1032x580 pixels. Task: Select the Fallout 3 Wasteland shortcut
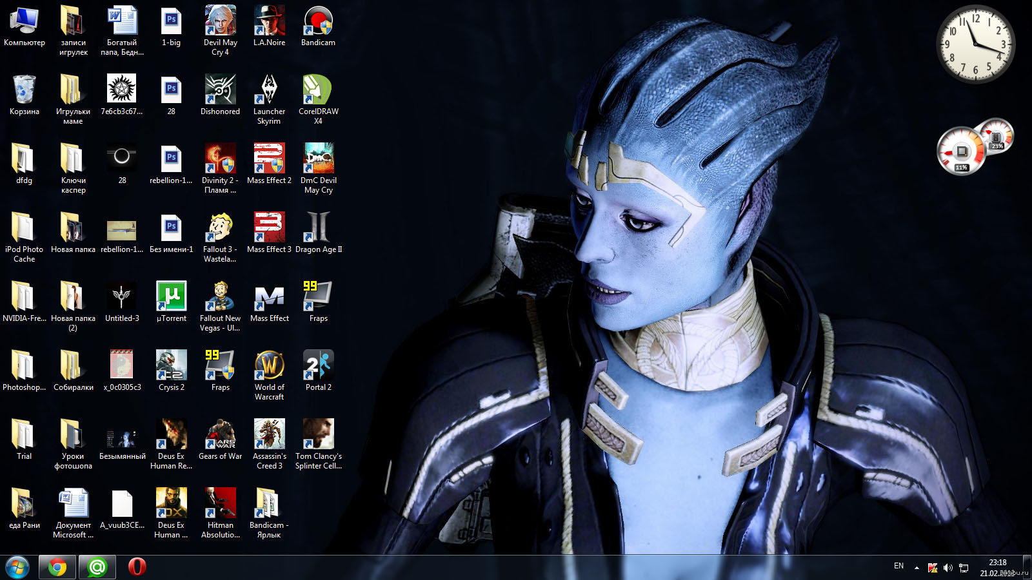[221, 237]
